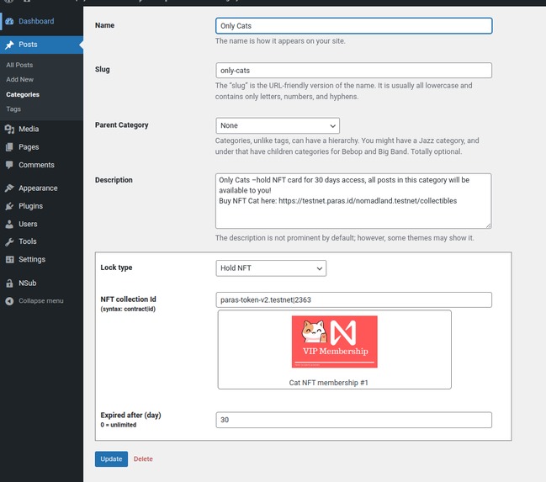Click the Plugins plug icon

[9, 206]
